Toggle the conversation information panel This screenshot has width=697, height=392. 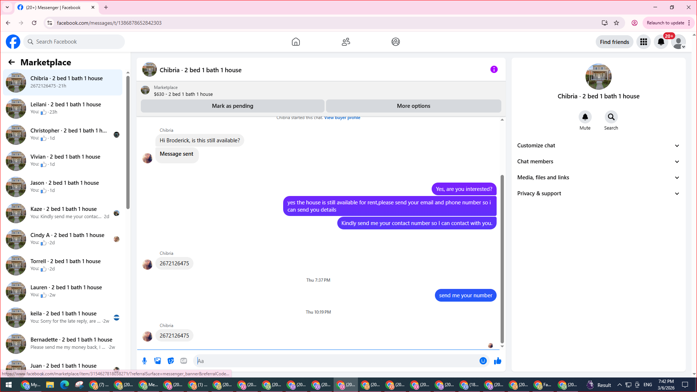click(x=494, y=70)
